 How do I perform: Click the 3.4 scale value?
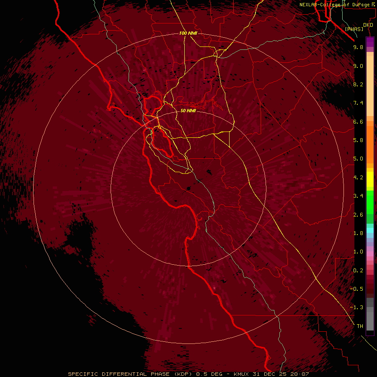tap(358, 196)
